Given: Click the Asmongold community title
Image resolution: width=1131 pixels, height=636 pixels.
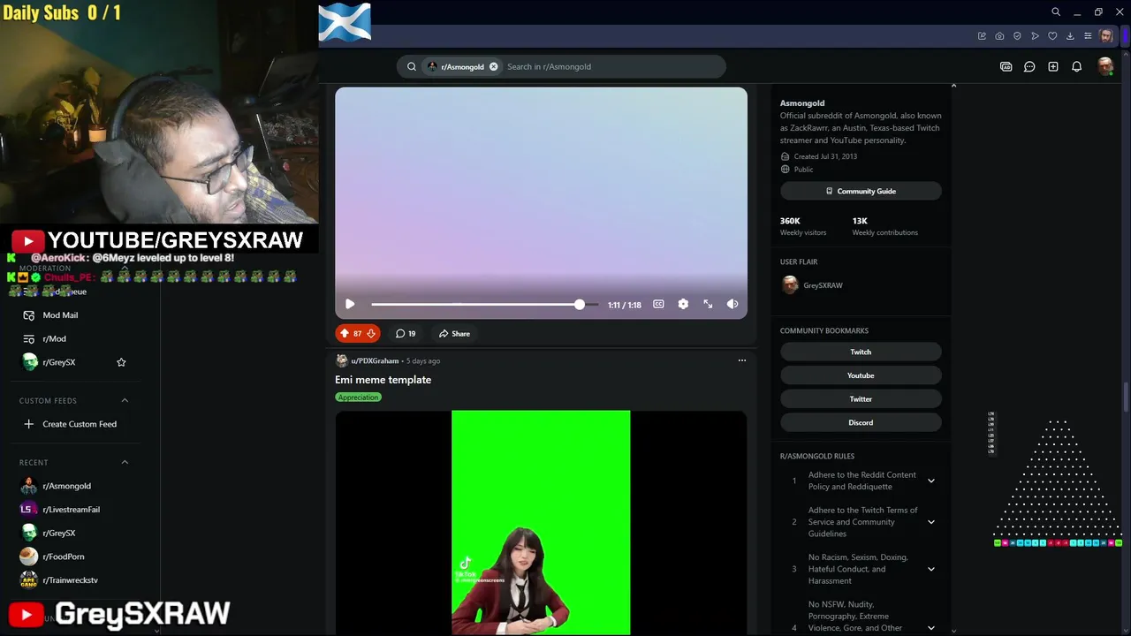Looking at the screenshot, I should click(802, 102).
